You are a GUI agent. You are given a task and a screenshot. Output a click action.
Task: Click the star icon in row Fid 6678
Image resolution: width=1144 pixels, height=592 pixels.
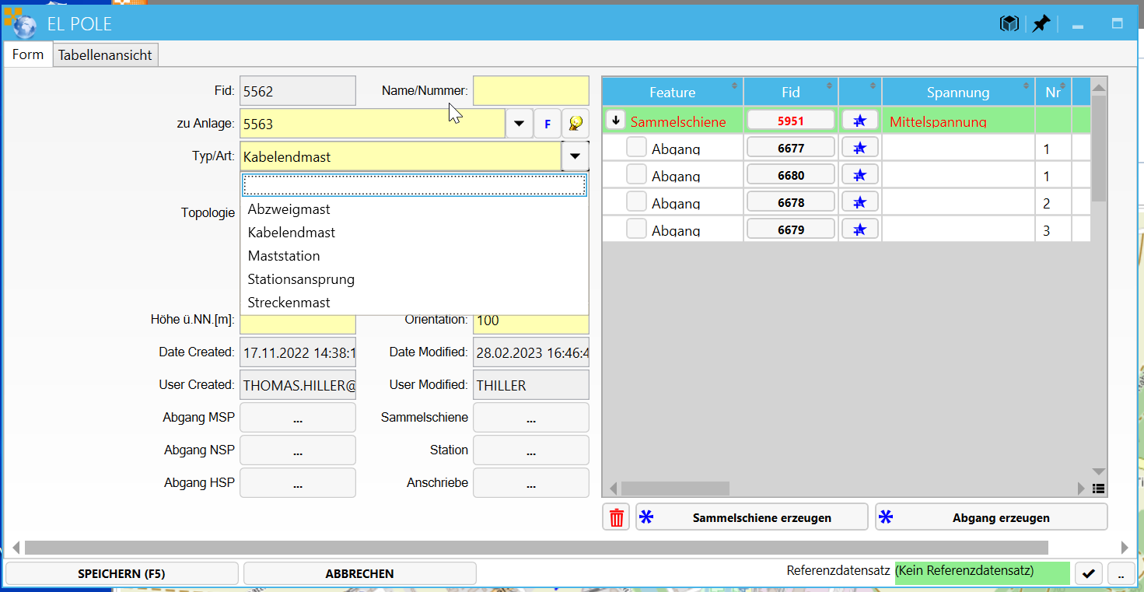(860, 202)
